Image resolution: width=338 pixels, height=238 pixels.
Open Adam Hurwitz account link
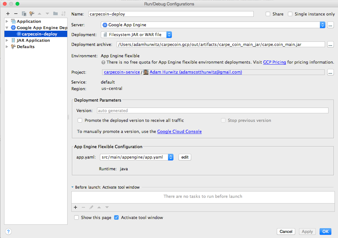(x=196, y=72)
